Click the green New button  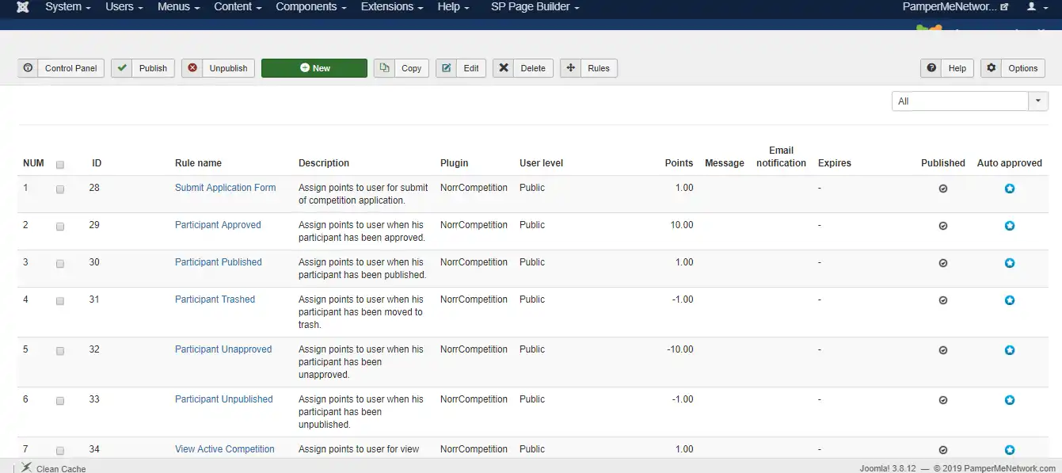tap(314, 68)
